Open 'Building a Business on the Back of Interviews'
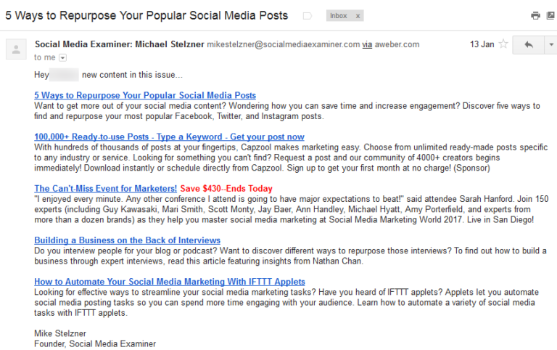The image size is (557, 350). coord(127,240)
